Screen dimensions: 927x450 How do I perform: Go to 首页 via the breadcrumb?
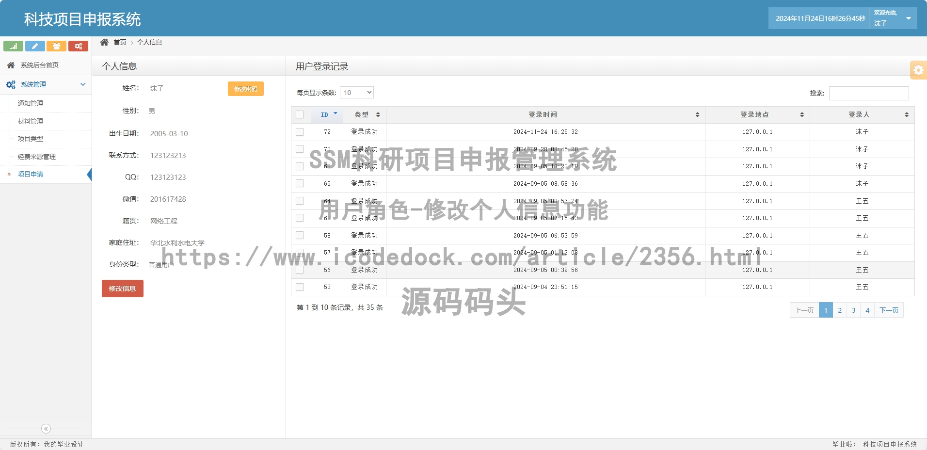point(120,42)
